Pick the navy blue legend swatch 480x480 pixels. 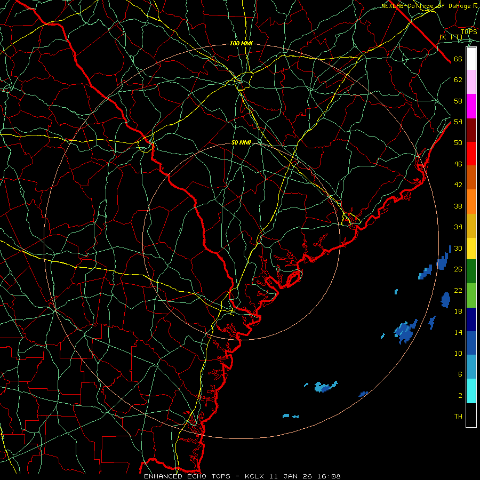pos(471,319)
